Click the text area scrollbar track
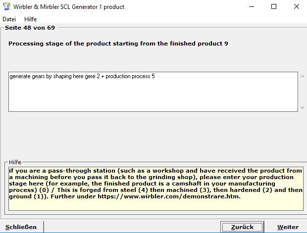The image size is (307, 233). coord(302,92)
